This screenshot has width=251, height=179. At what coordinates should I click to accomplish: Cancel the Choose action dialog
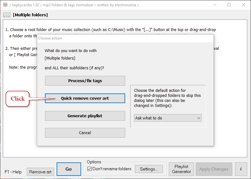[x=85, y=133]
